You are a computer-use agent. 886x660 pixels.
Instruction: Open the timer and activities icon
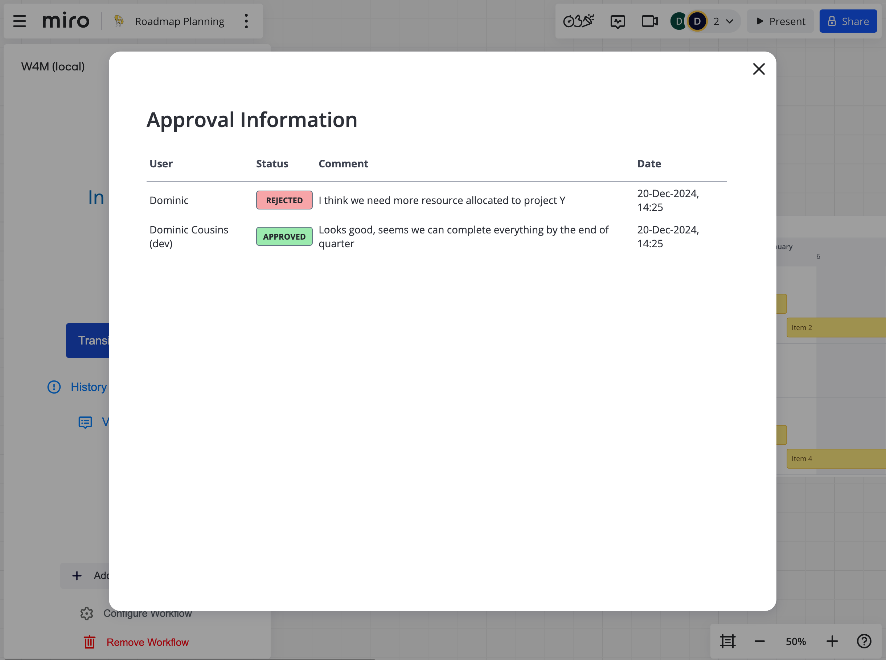coord(579,21)
